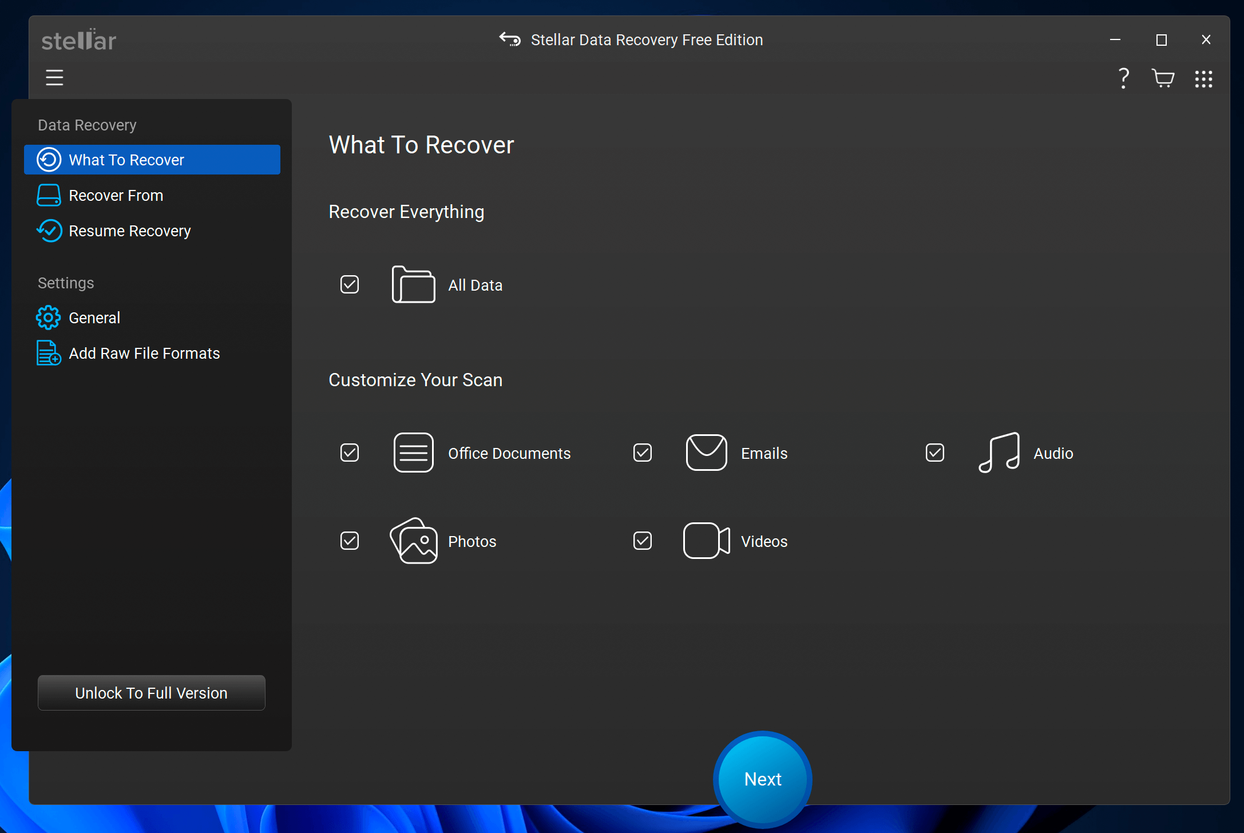Uncheck the Office Documents checkbox
This screenshot has width=1244, height=833.
[350, 453]
